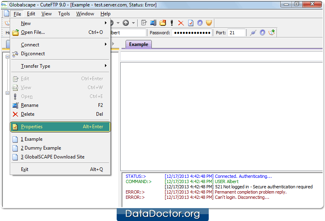
Task: Select the highlighted Properties menu item
Action: [x=60, y=127]
